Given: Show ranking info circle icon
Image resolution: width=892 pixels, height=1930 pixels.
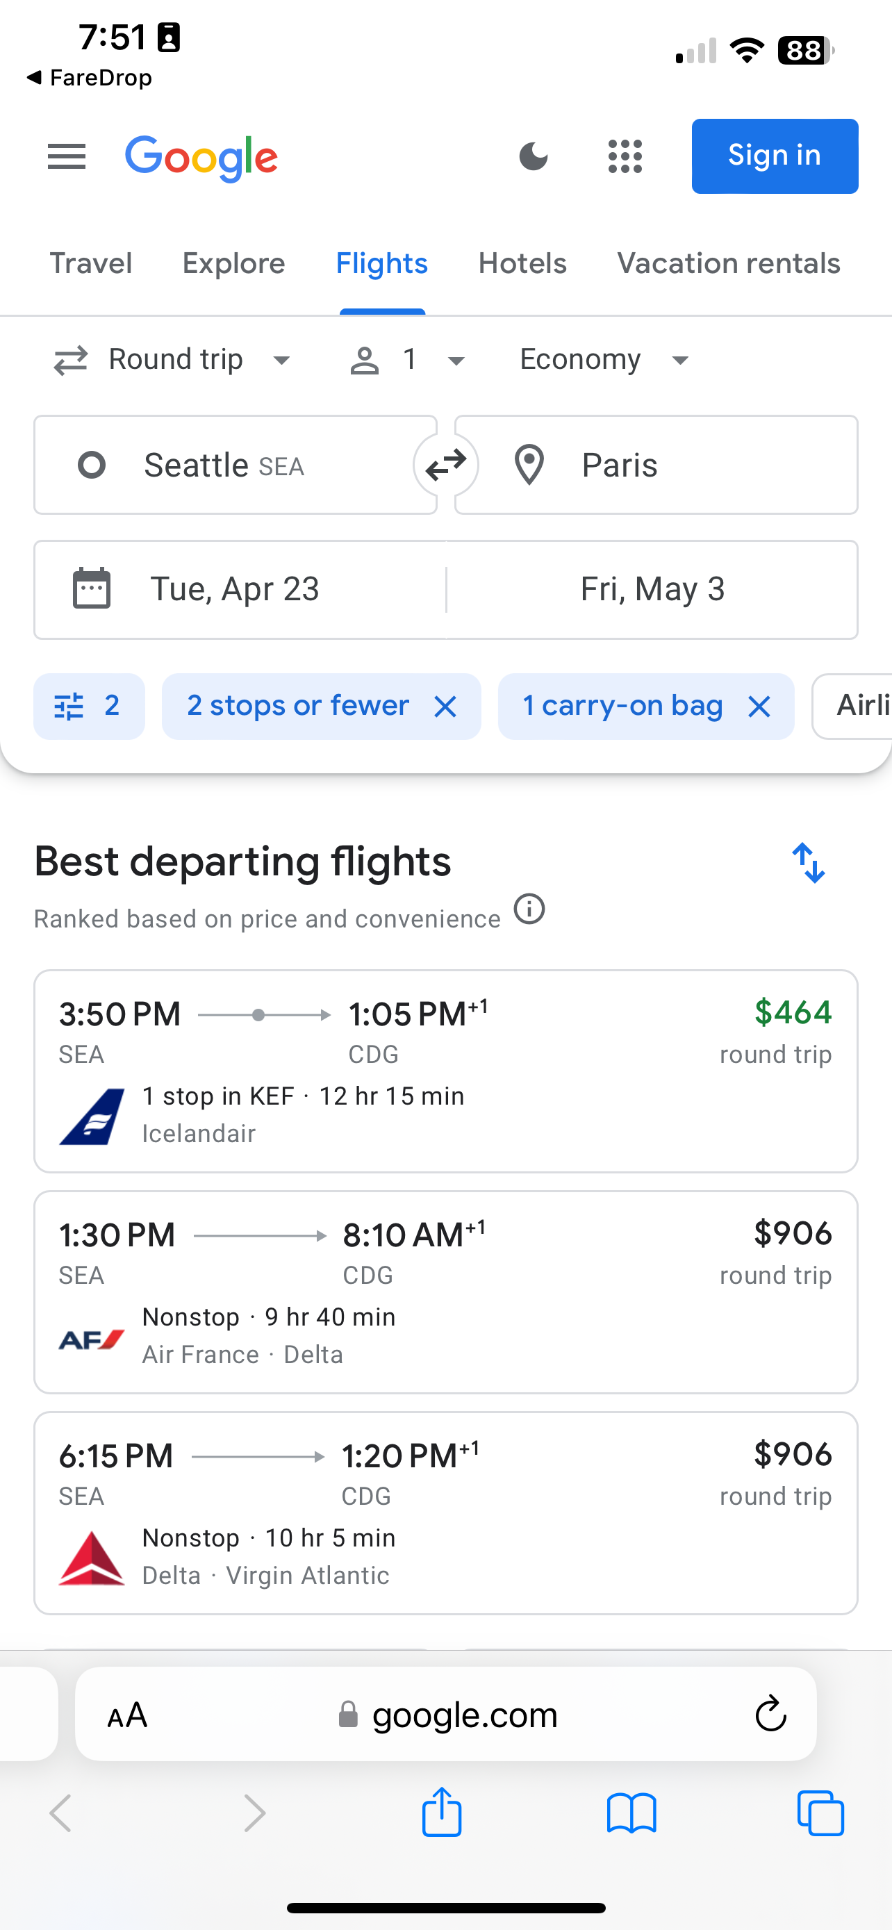Looking at the screenshot, I should point(529,909).
